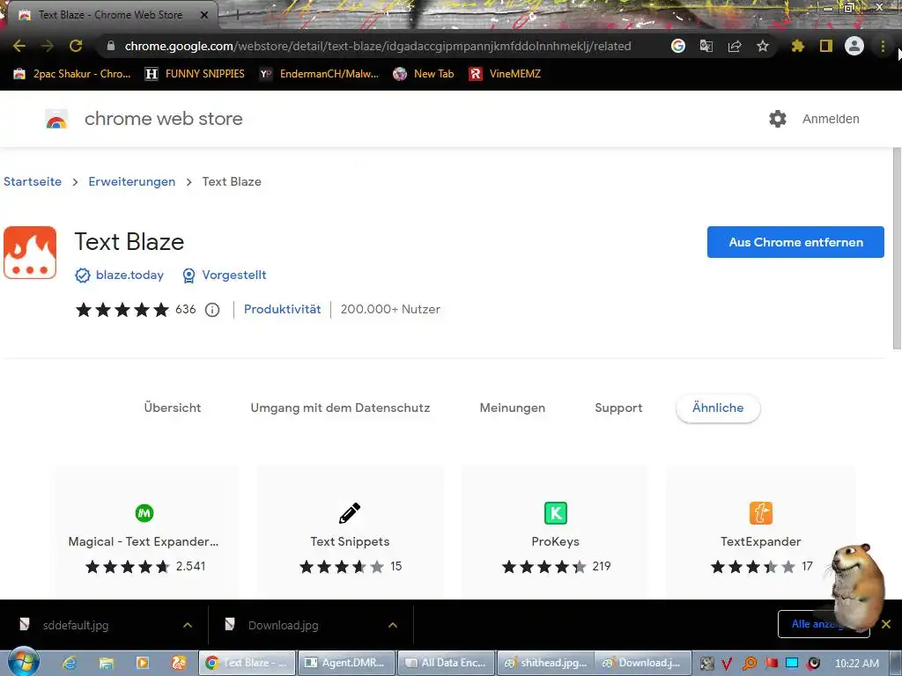The width and height of the screenshot is (902, 676).
Task: Click the 200.000+ Nutzer text
Action: click(x=390, y=309)
